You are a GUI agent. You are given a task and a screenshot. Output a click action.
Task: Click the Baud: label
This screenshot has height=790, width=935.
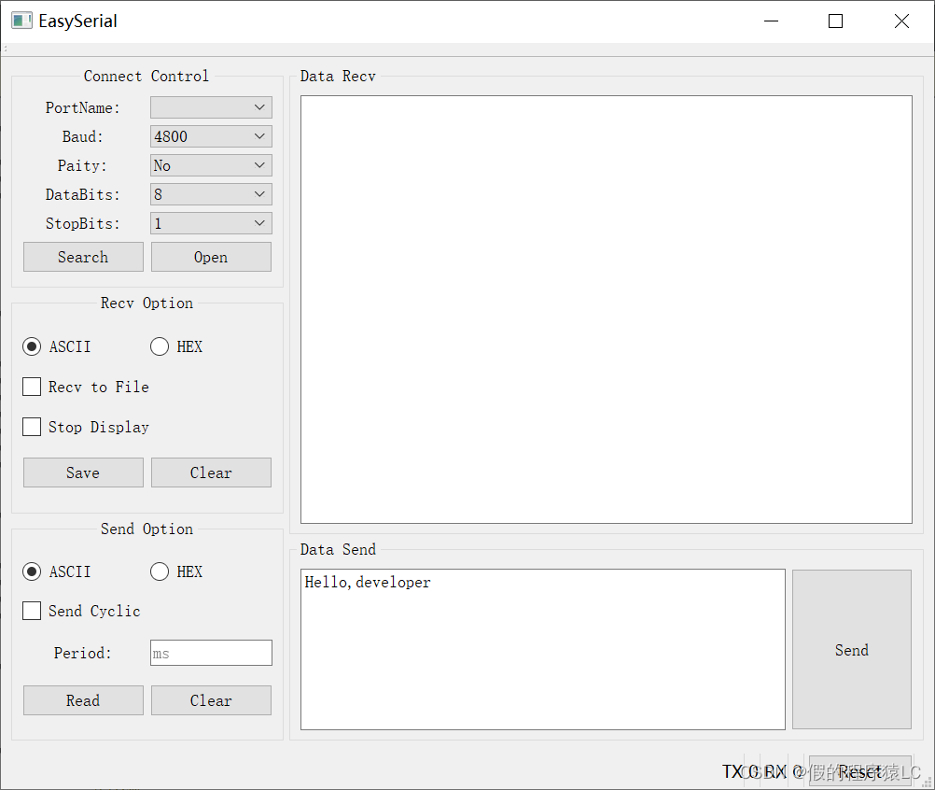pos(83,136)
